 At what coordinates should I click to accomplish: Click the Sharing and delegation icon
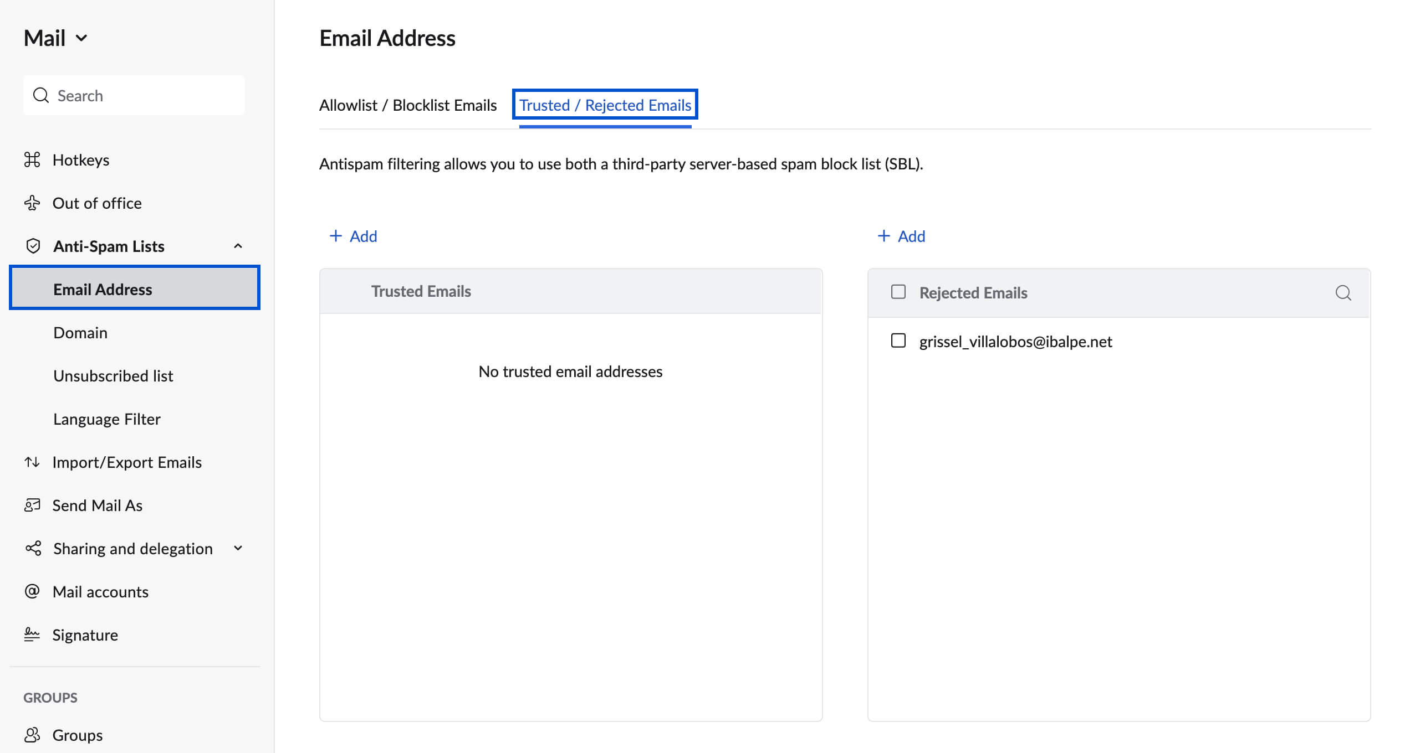tap(33, 549)
